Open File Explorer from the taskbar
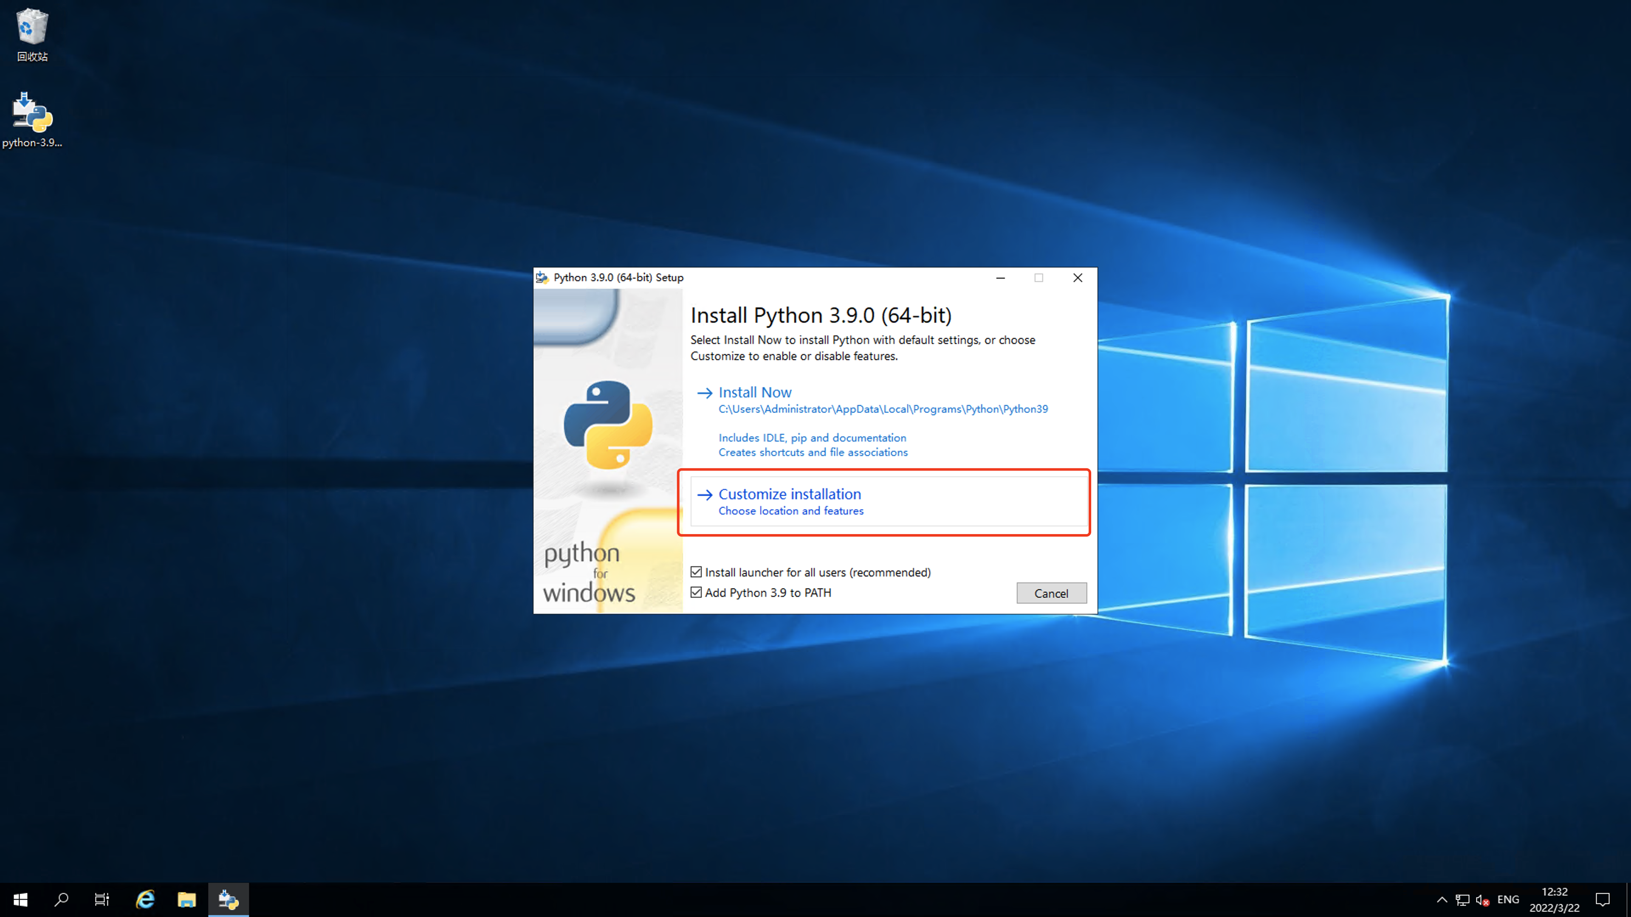Viewport: 1631px width, 917px height. [x=187, y=899]
